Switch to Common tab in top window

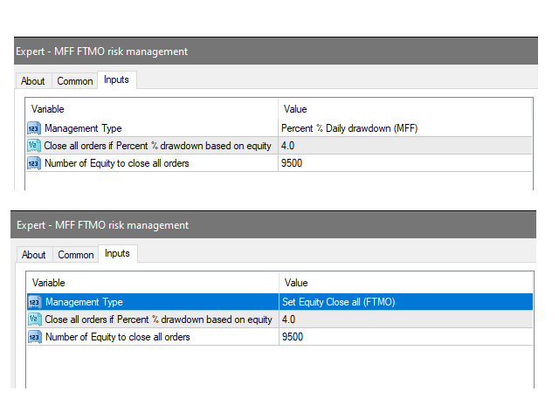(75, 81)
